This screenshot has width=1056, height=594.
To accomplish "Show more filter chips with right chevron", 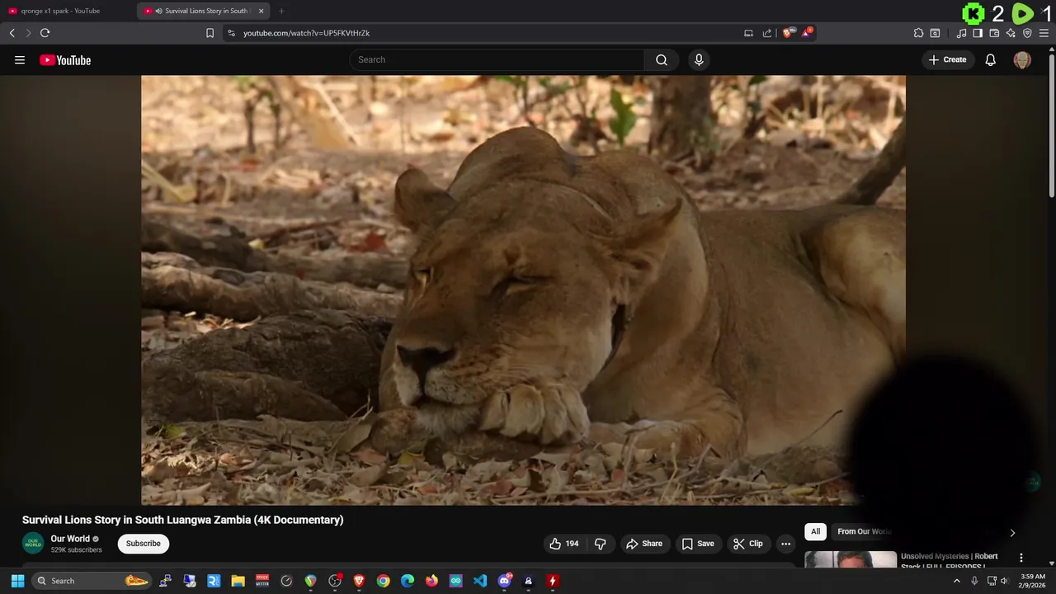I will pos(1012,533).
